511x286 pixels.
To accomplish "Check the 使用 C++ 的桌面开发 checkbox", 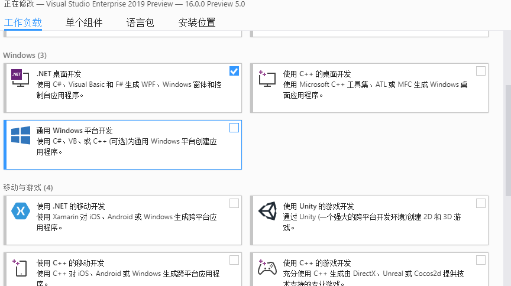I will 481,71.
